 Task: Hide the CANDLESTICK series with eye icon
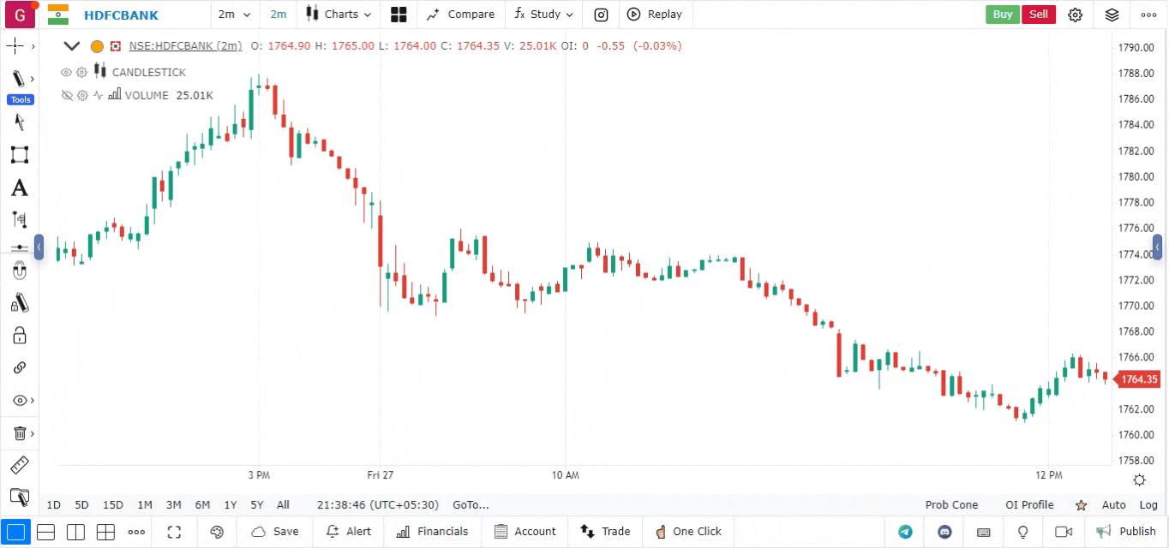coord(66,72)
